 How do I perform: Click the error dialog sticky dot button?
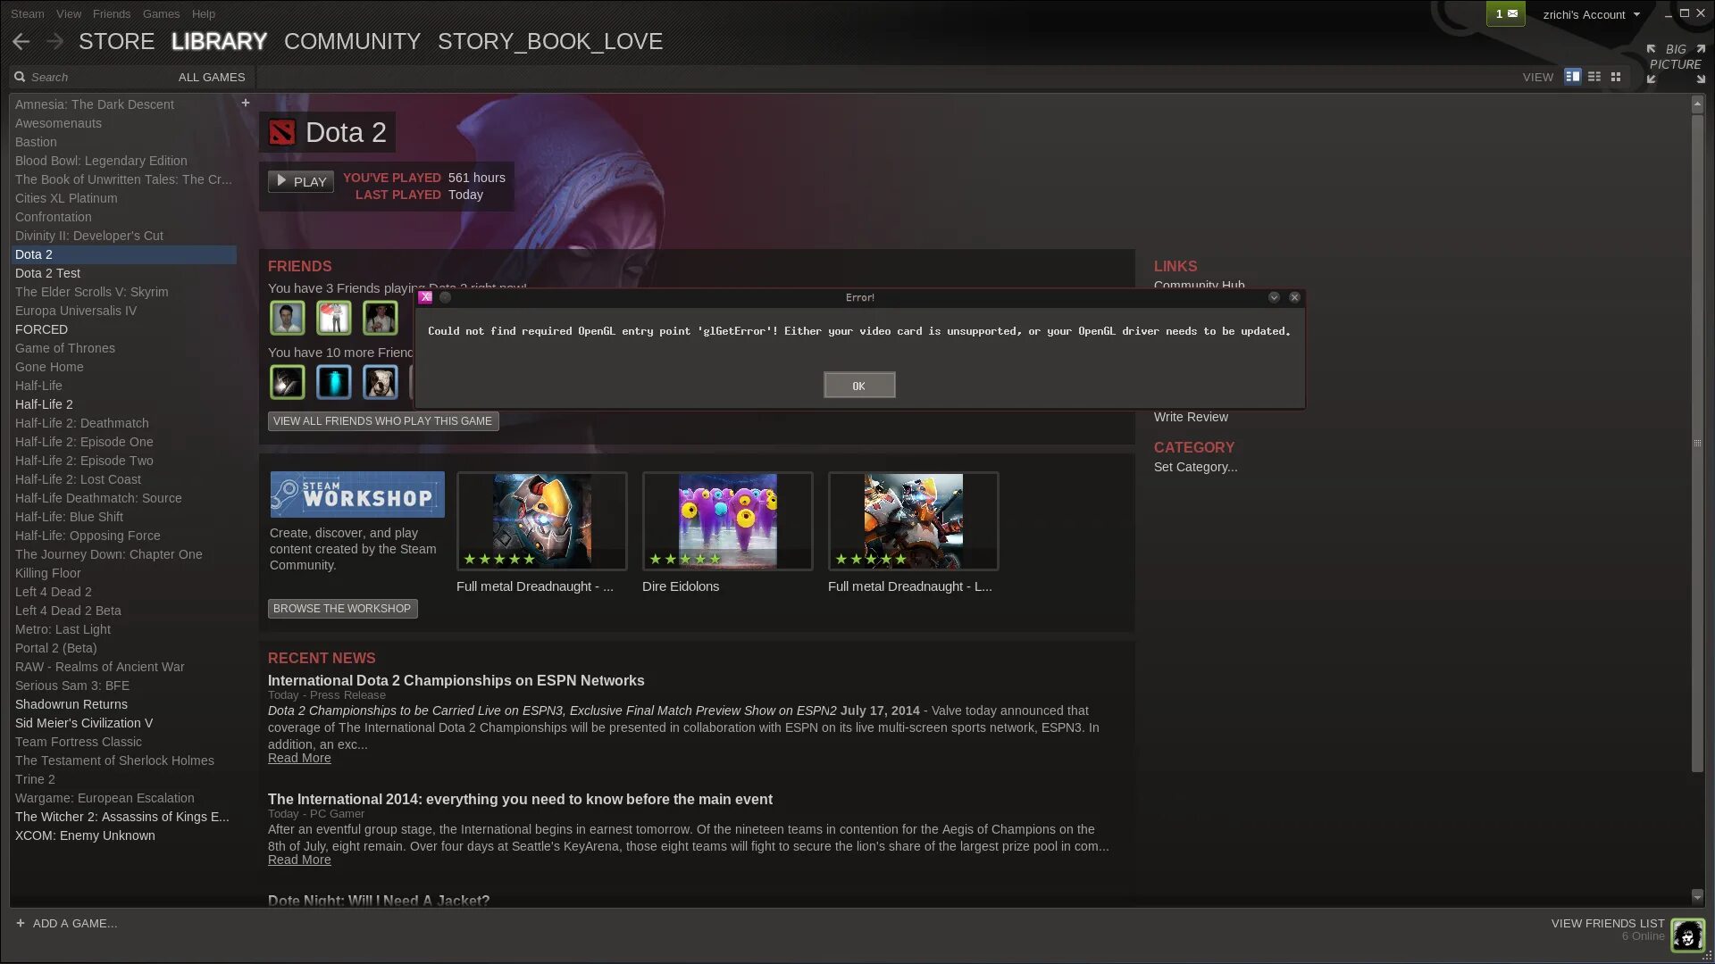tap(445, 297)
